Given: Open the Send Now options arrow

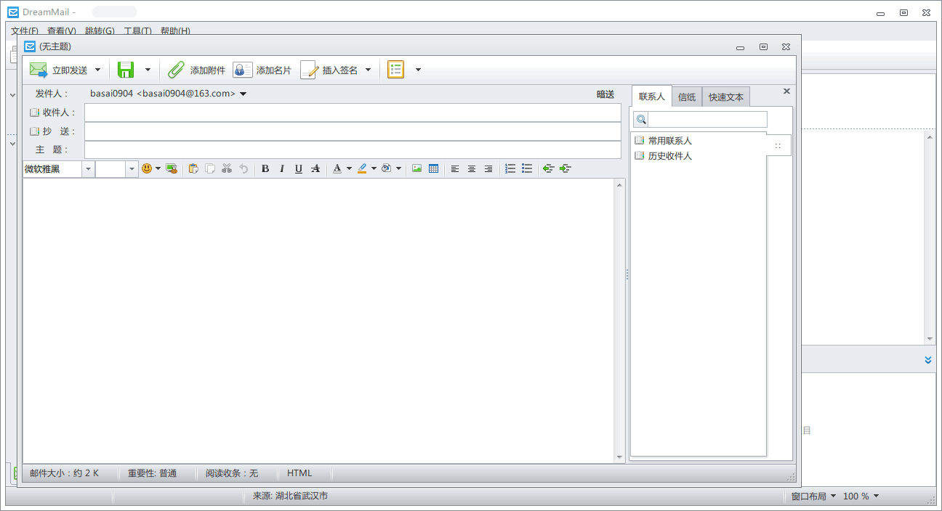Looking at the screenshot, I should [x=98, y=70].
